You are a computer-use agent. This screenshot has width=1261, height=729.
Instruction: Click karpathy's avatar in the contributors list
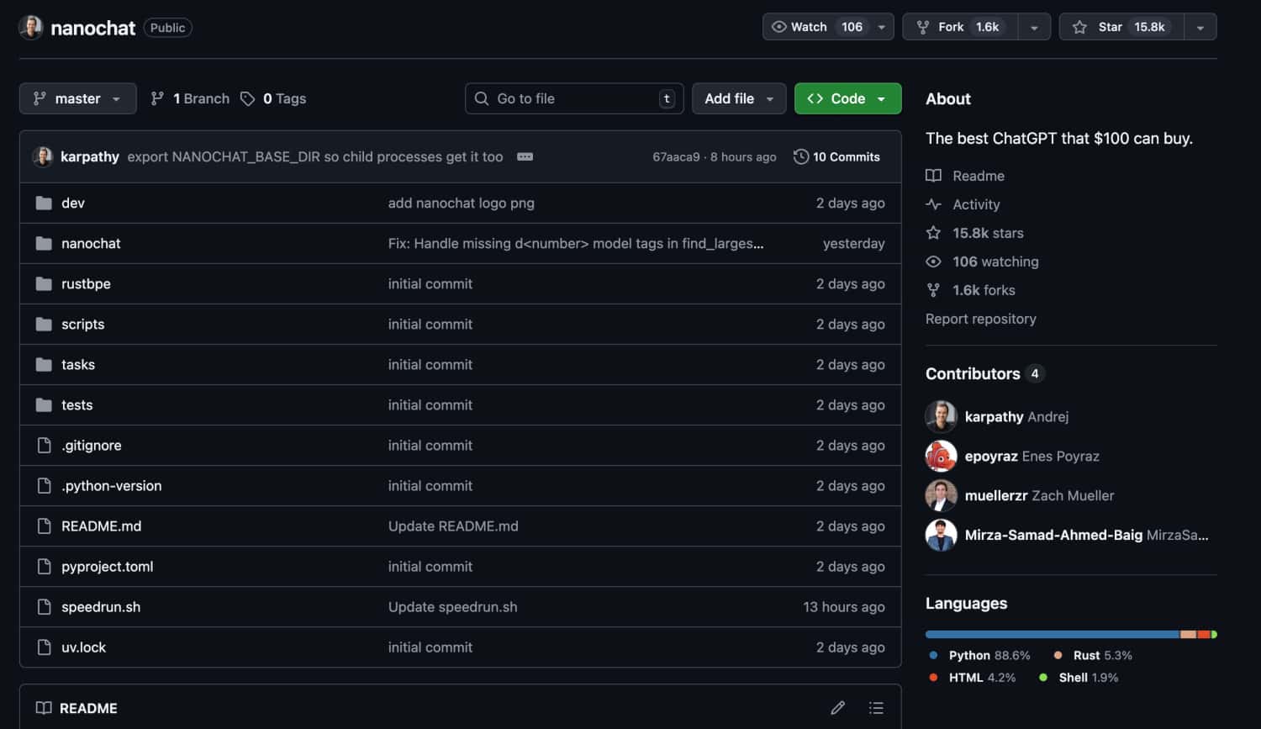[x=941, y=417]
